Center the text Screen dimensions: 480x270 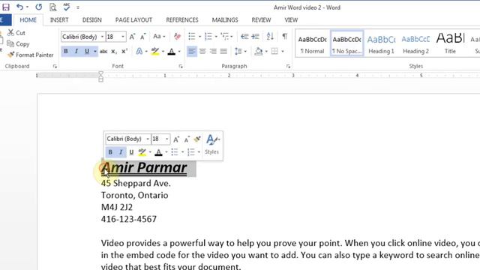pos(202,51)
